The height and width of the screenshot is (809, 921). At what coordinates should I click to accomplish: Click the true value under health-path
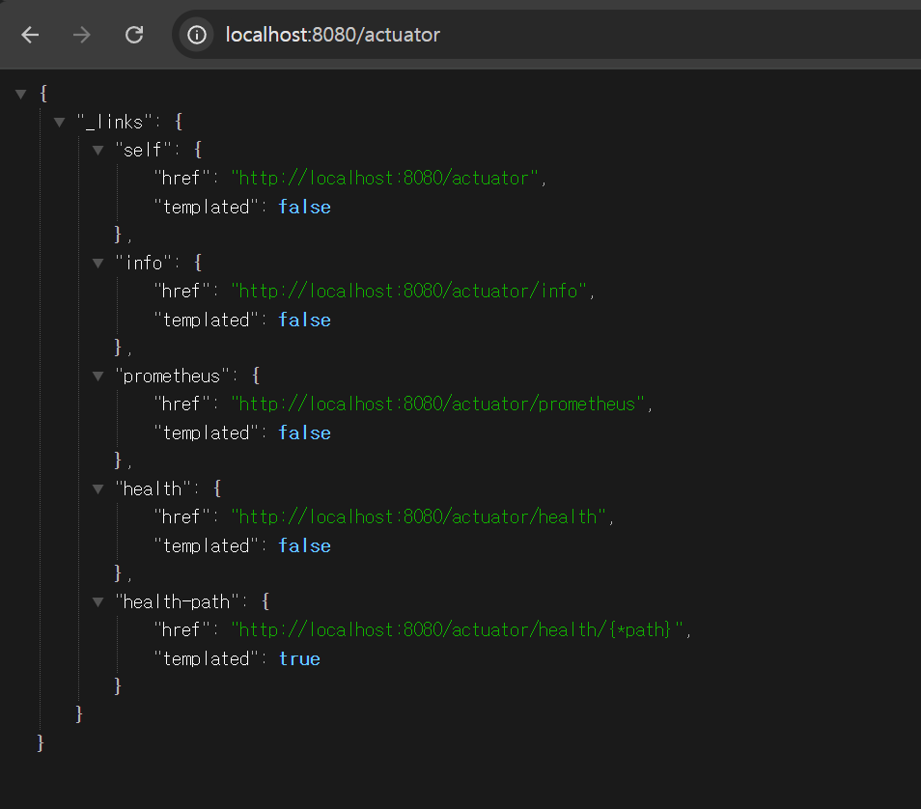pos(299,658)
